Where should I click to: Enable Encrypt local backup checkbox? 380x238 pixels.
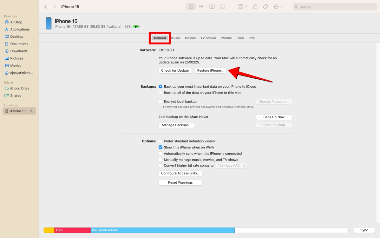(x=161, y=102)
